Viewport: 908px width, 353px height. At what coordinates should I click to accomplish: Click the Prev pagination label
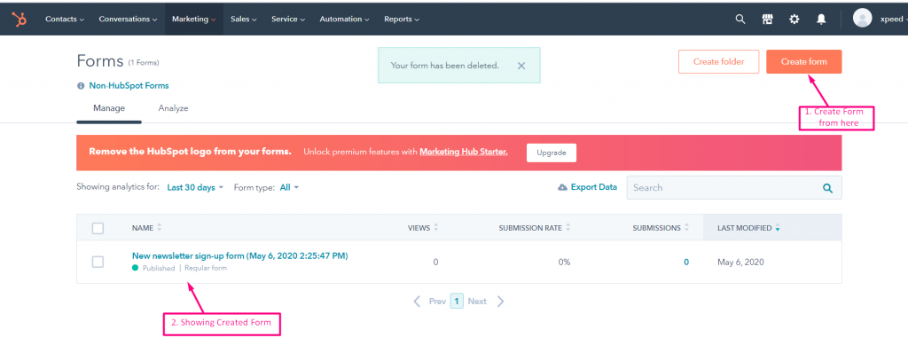pyautogui.click(x=437, y=302)
